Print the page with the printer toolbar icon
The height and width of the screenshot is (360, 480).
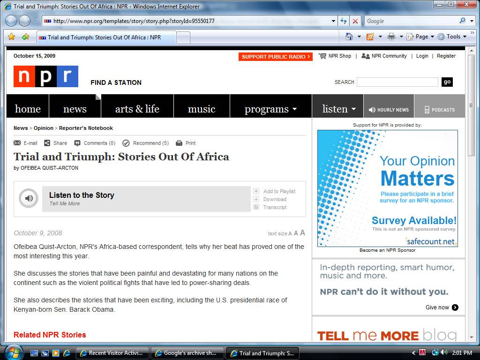[x=391, y=37]
